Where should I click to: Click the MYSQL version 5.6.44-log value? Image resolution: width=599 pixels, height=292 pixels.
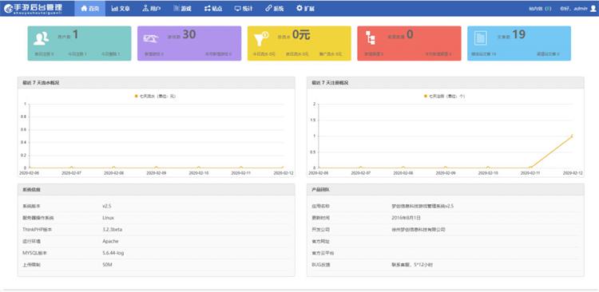tap(113, 253)
